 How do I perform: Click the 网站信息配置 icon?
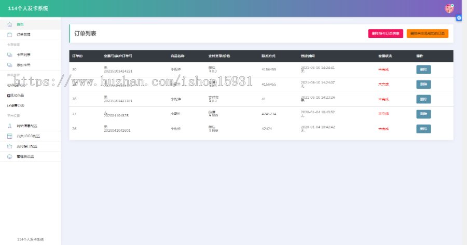pos(9,126)
